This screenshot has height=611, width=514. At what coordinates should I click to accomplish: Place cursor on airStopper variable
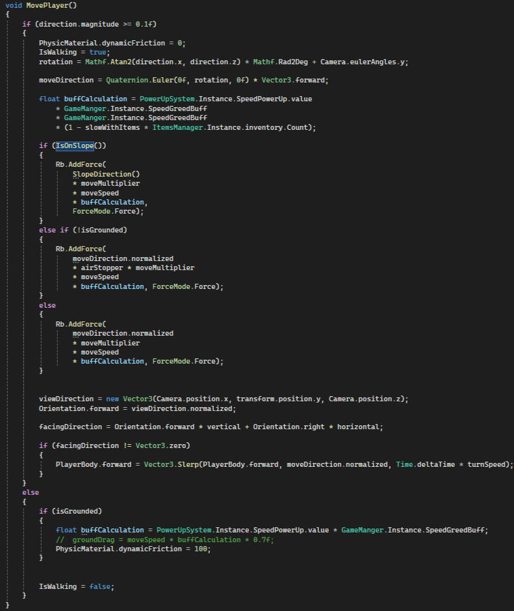(x=103, y=268)
